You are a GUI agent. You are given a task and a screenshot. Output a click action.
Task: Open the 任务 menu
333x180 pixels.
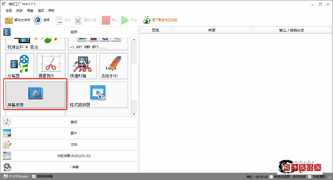9,11
